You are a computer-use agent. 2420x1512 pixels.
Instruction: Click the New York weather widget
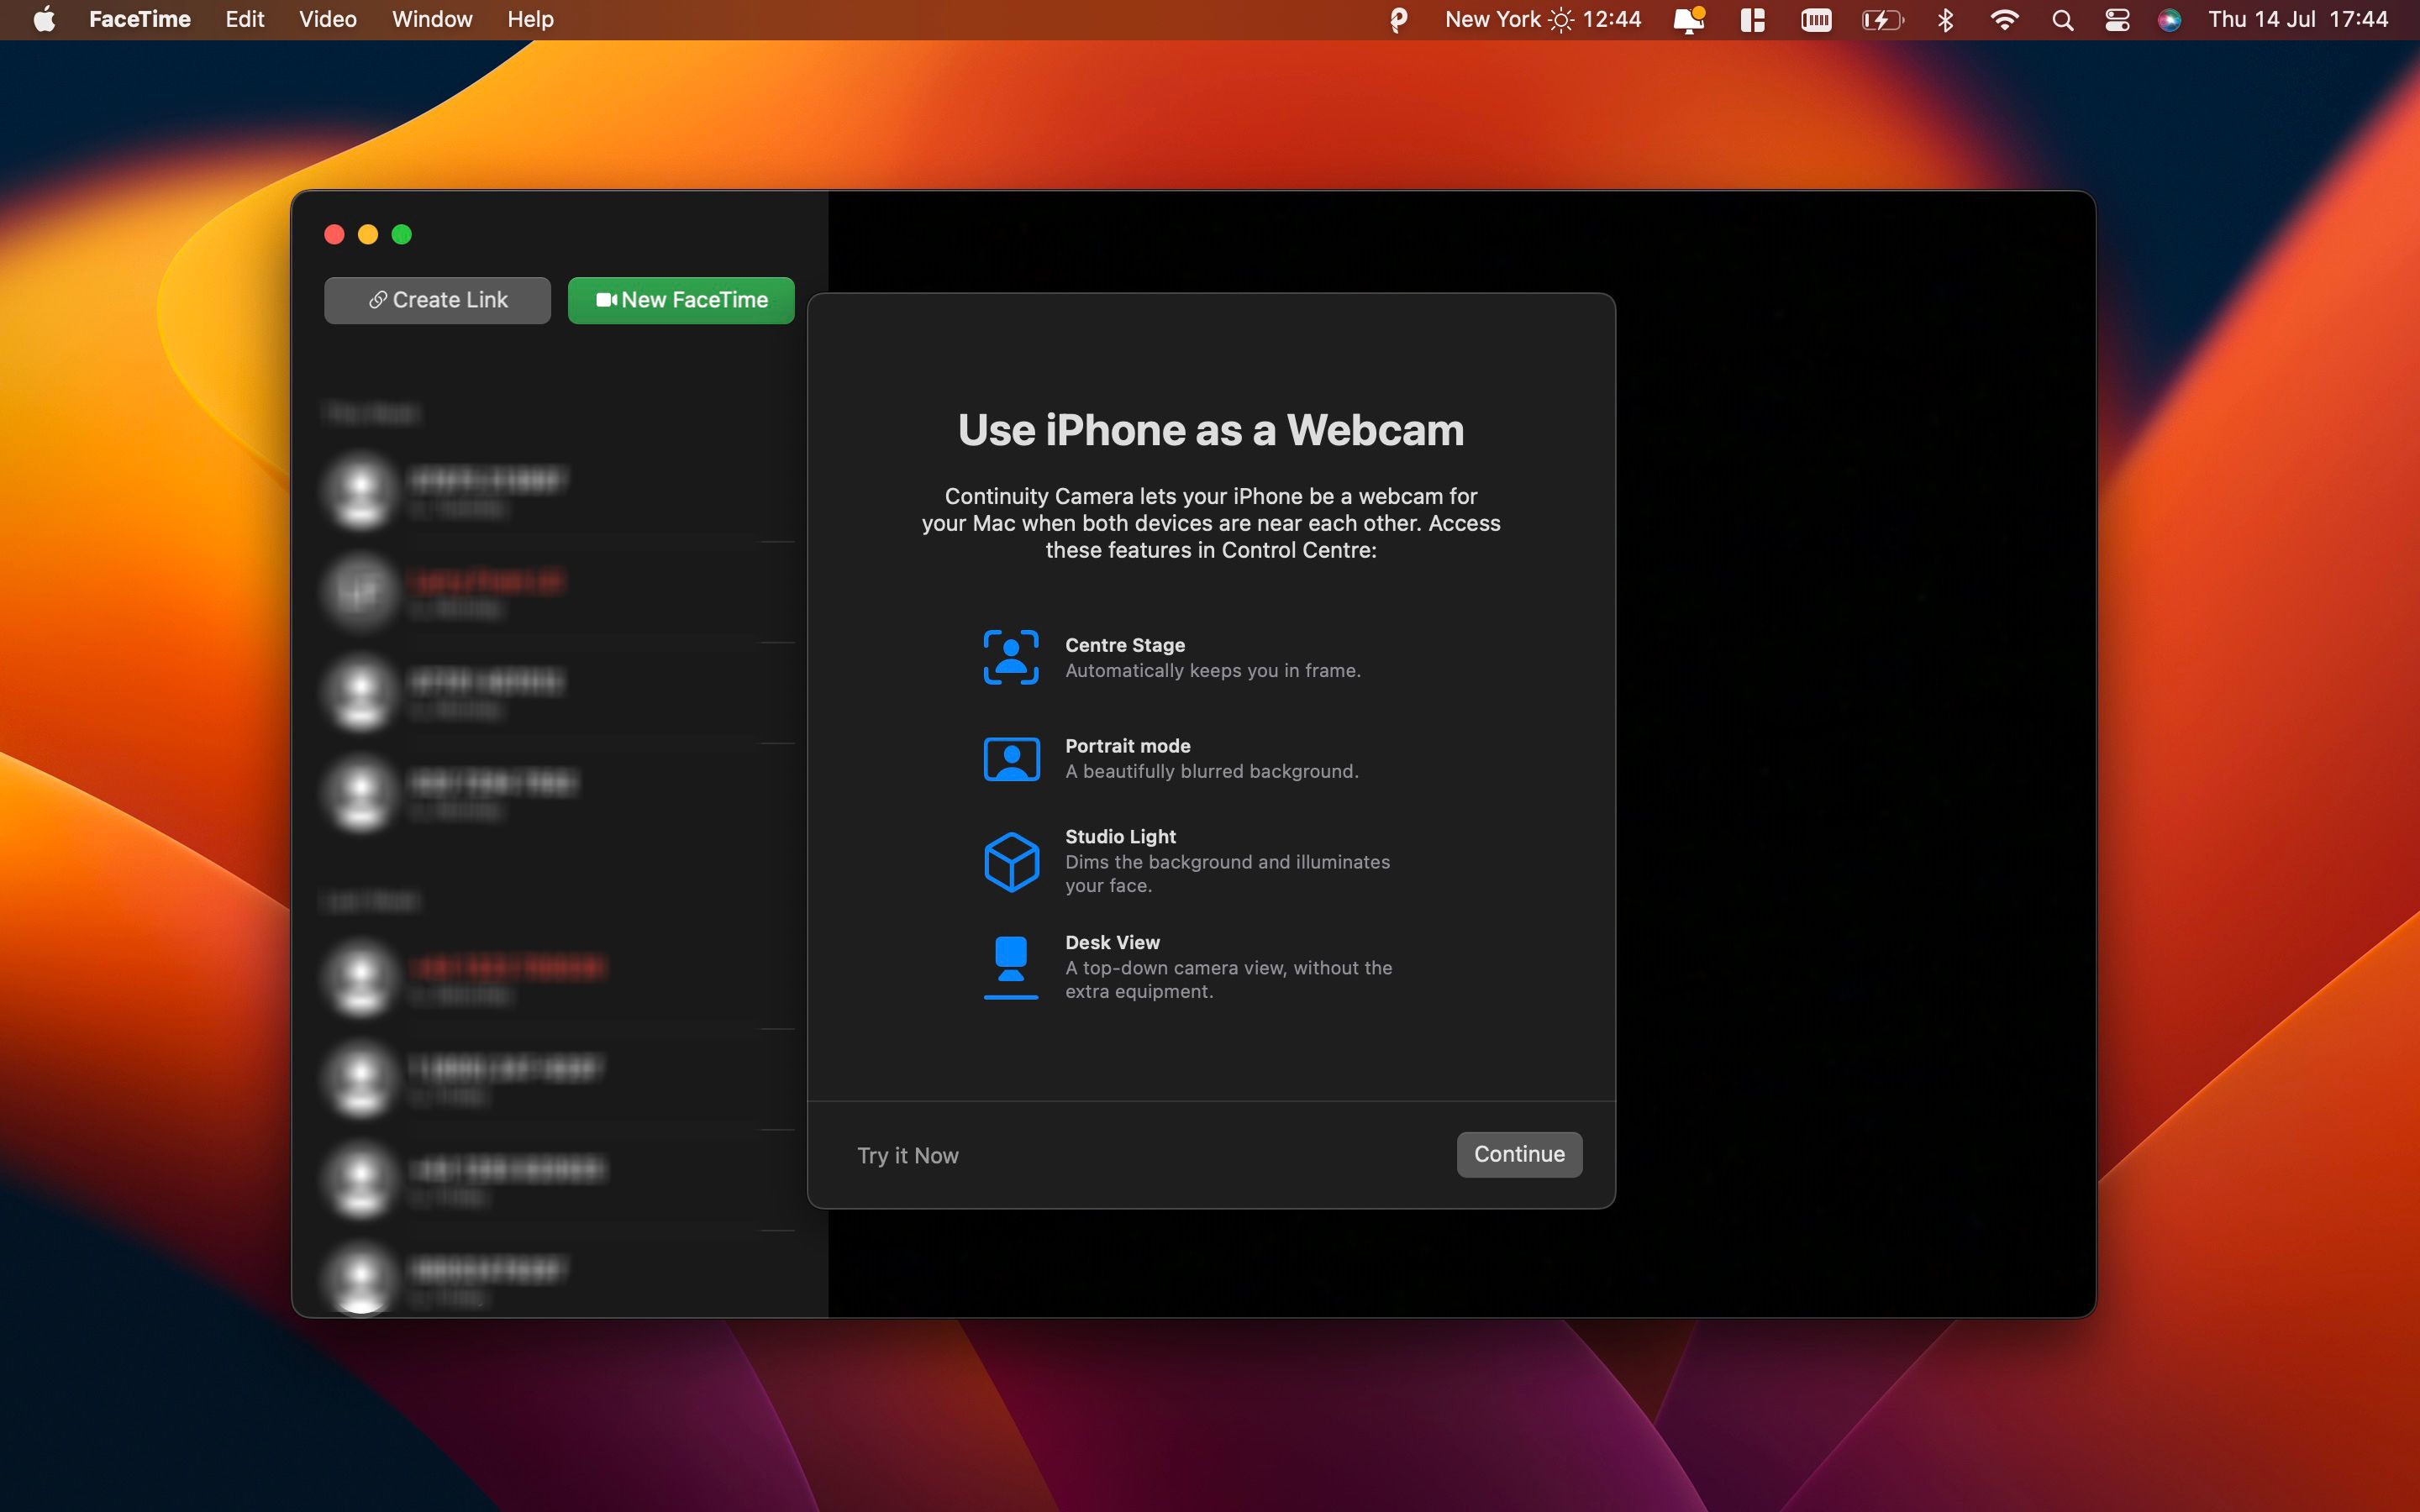coord(1542,20)
